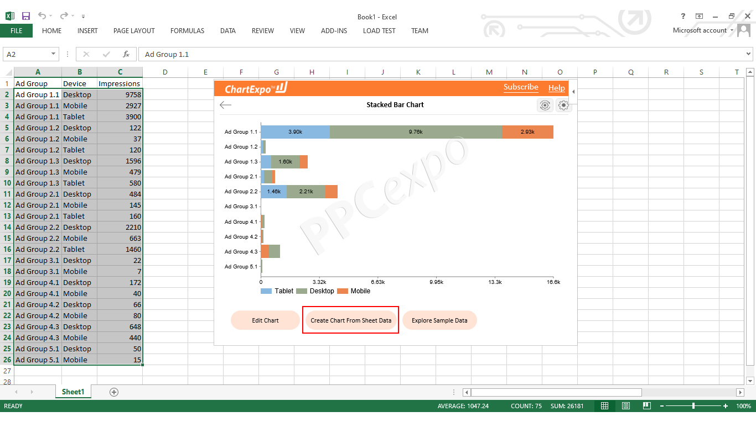Open the ChartExpo chart settings gear
This screenshot has height=422, width=756.
563,105
